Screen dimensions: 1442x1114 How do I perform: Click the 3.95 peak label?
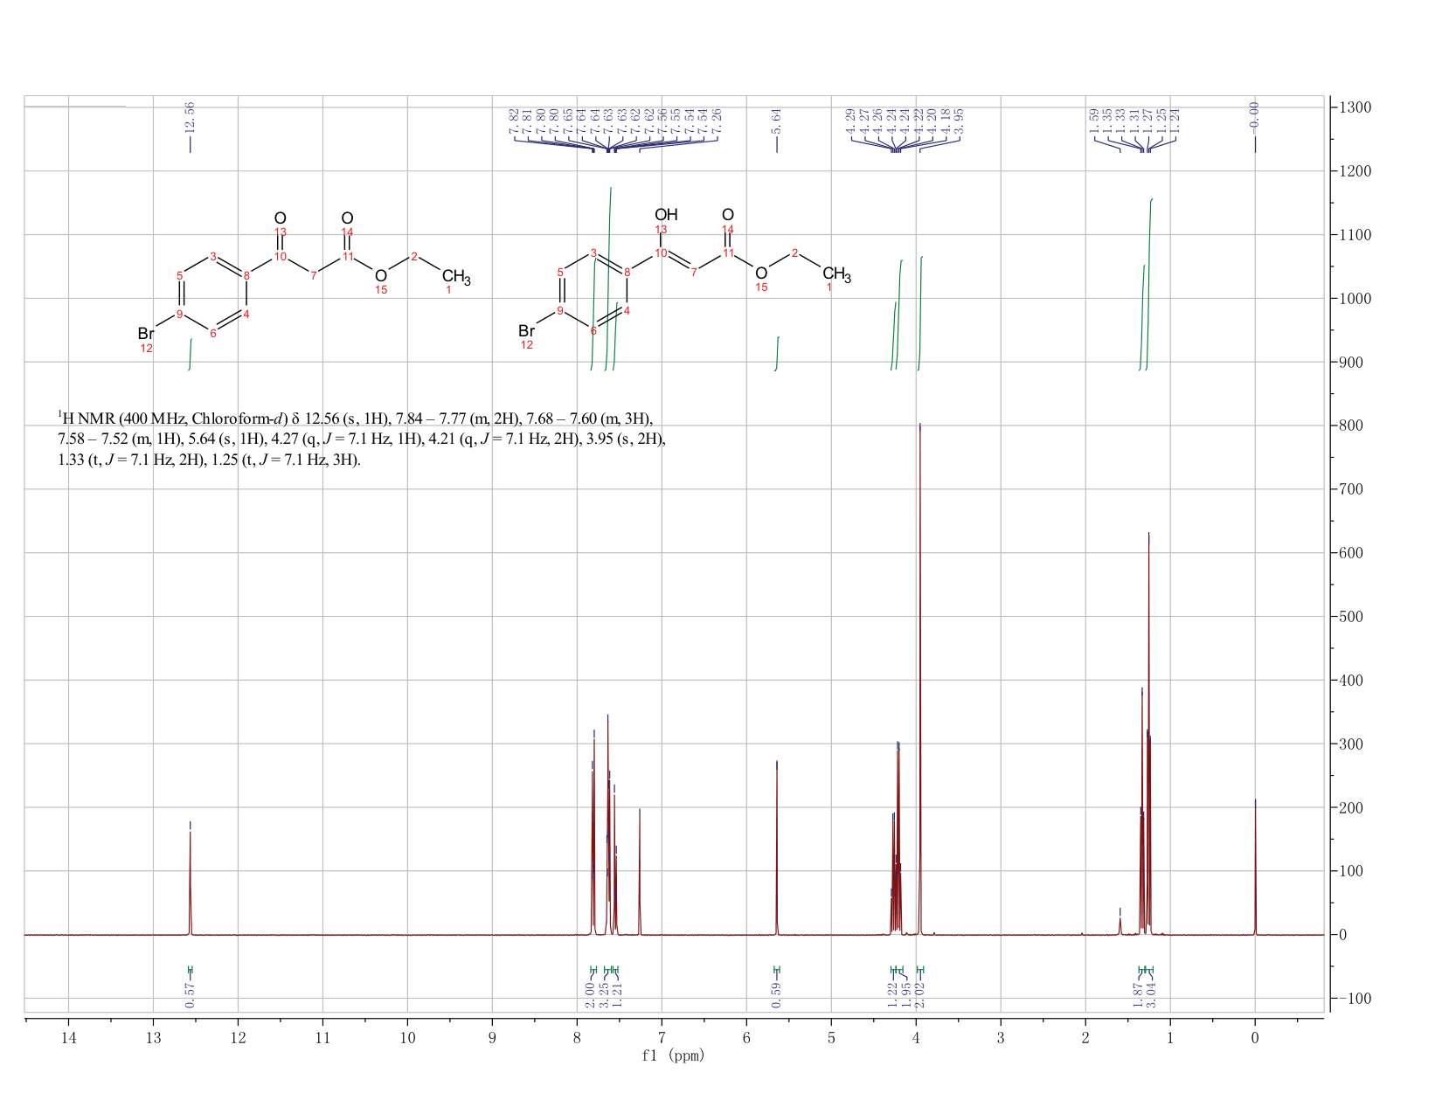(x=959, y=121)
